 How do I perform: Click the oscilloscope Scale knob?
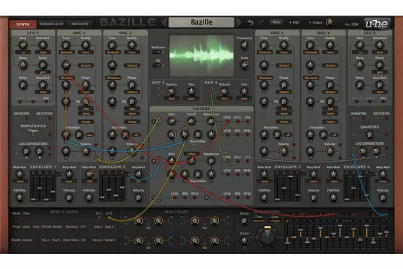point(244,65)
